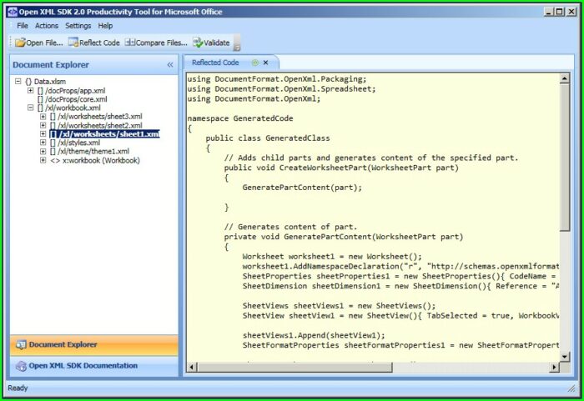Click the application icon in title bar

[13, 12]
